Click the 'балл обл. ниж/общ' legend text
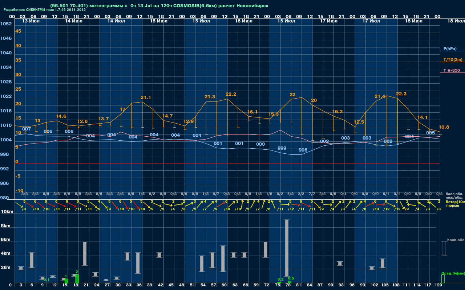Screen dimensions: 465x290 point(453,196)
